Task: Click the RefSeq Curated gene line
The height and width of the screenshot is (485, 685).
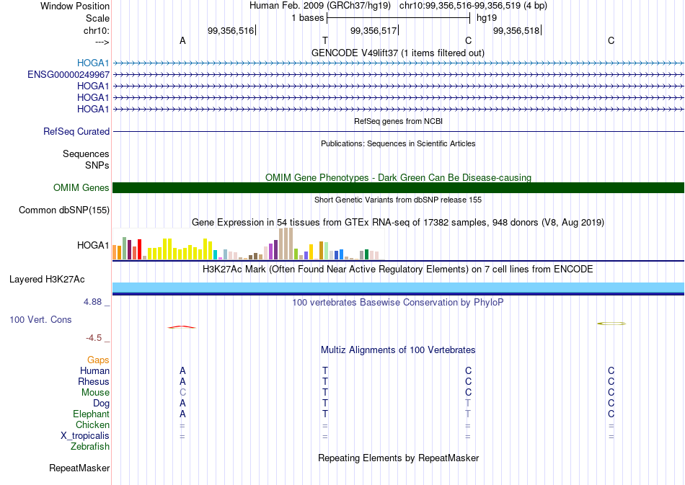Action: coord(399,131)
